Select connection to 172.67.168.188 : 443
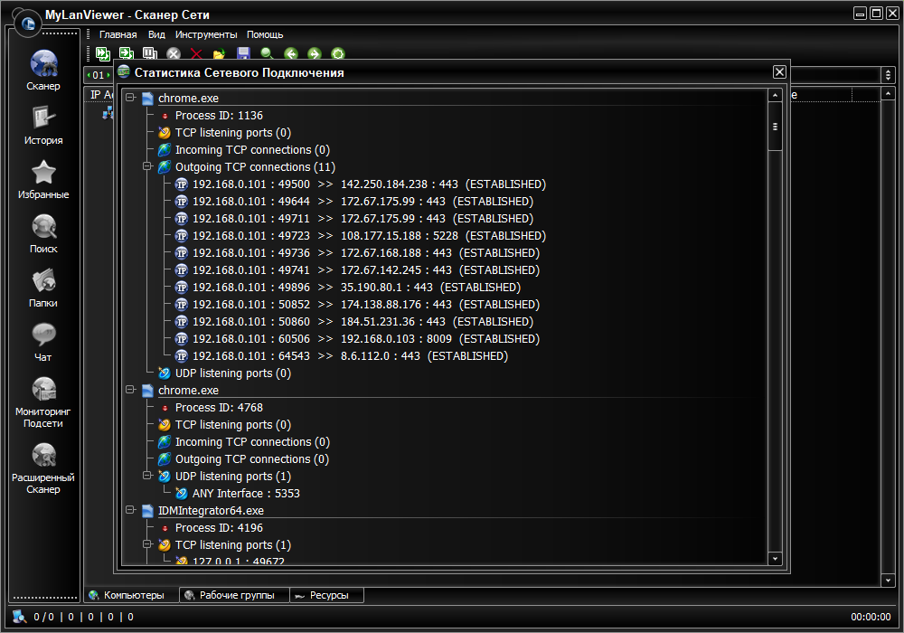 click(366, 253)
